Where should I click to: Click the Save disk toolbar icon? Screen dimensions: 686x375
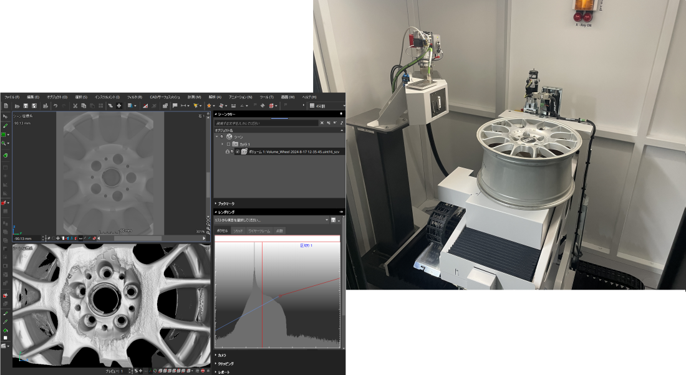[x=26, y=106]
